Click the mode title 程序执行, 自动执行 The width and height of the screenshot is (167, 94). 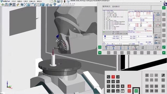pyautogui.click(x=111, y=7)
